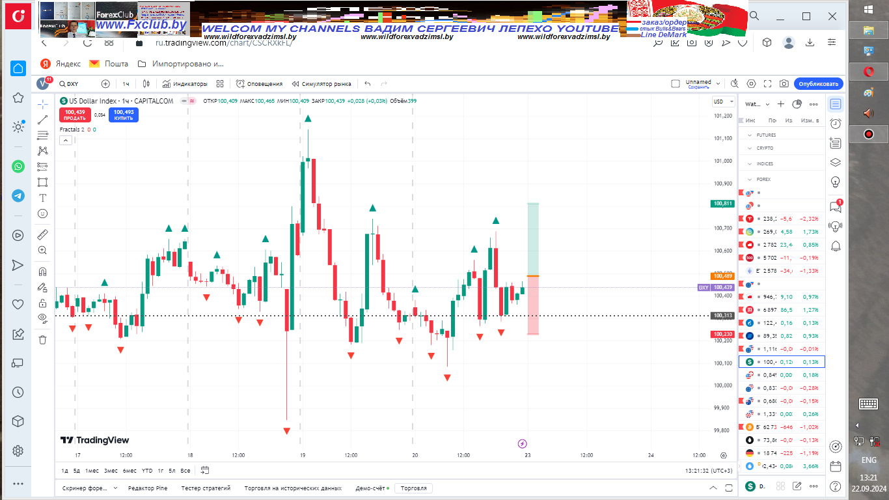Open the watchlist advanced view pie icon

(x=797, y=104)
